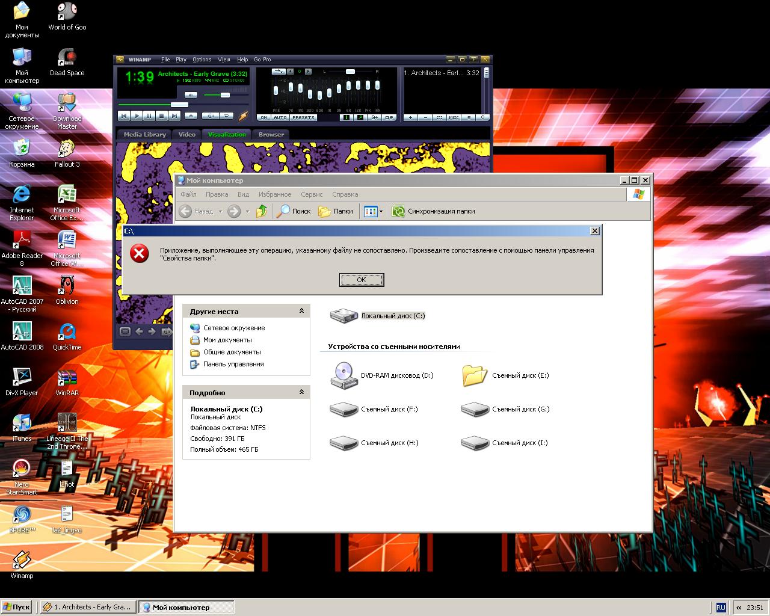Mute Winamp with the speaker button
Image resolution: width=770 pixels, height=616 pixels.
(x=191, y=95)
